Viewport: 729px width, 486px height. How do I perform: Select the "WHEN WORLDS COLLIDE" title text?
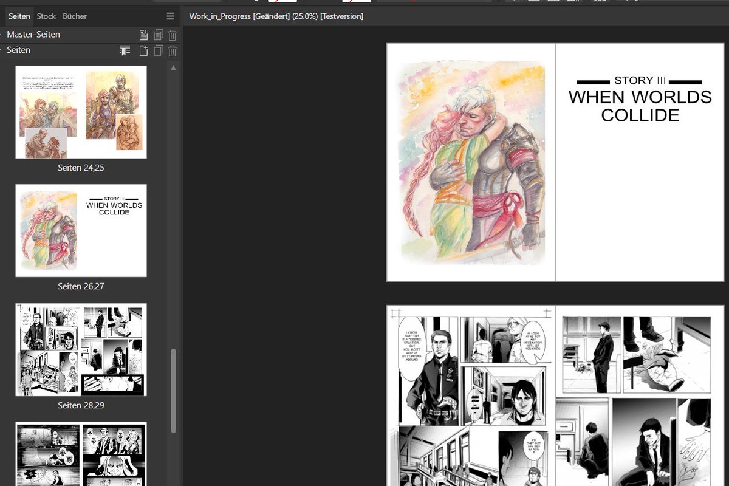(640, 106)
